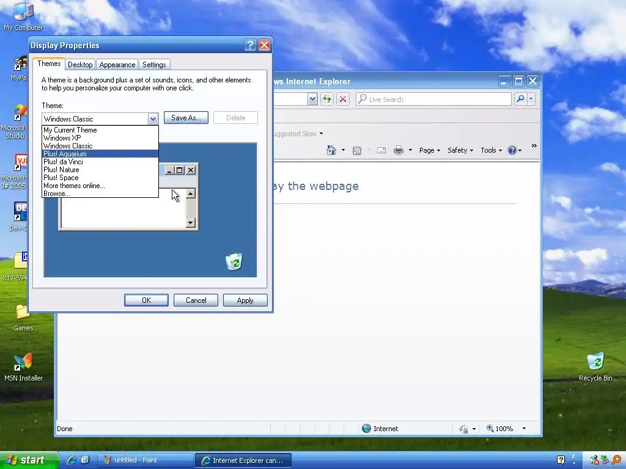Choose Windows Classic in dropdown list

[100, 146]
